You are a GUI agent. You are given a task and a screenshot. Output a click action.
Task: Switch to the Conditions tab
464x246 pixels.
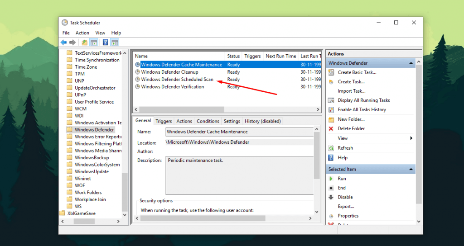point(208,121)
